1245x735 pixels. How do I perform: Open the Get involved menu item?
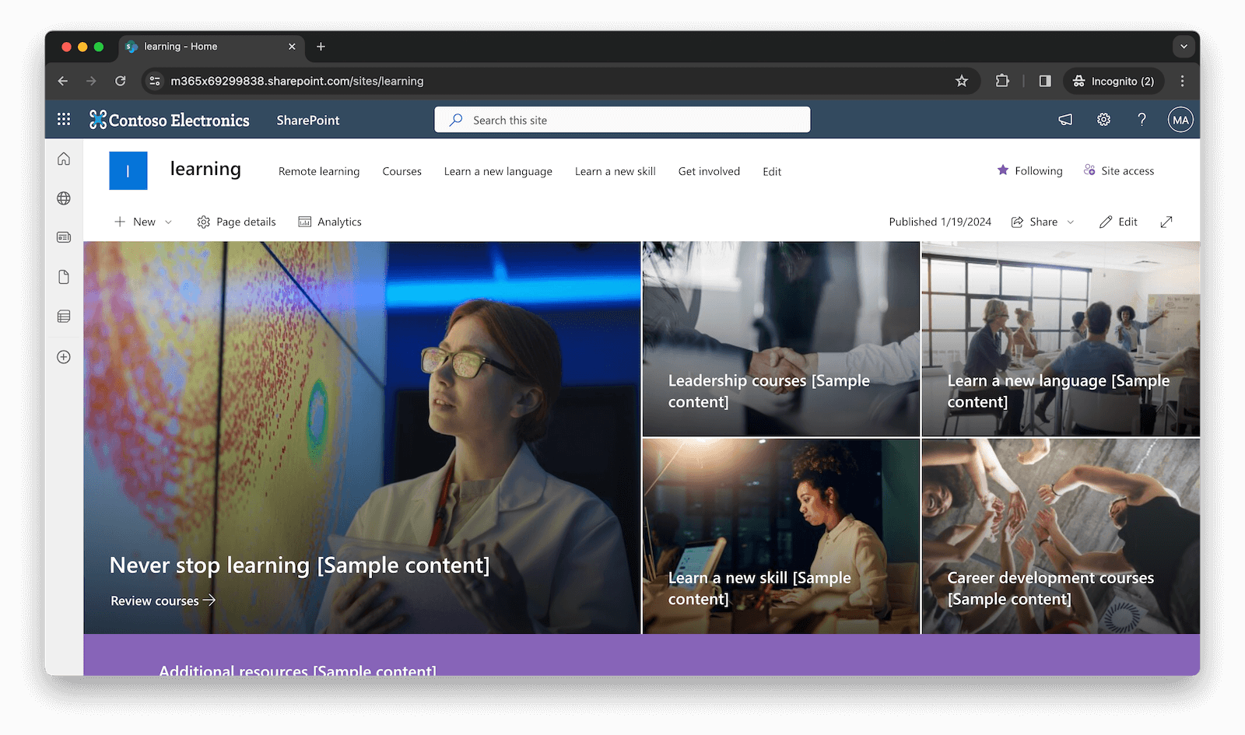coord(708,171)
